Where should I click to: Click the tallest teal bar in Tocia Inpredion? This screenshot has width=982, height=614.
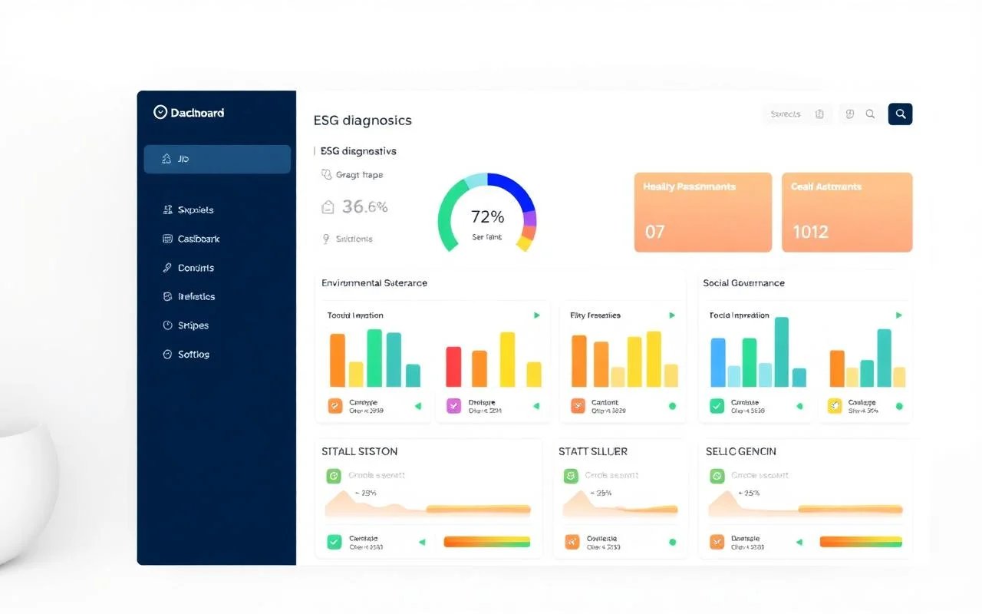pyautogui.click(x=782, y=352)
